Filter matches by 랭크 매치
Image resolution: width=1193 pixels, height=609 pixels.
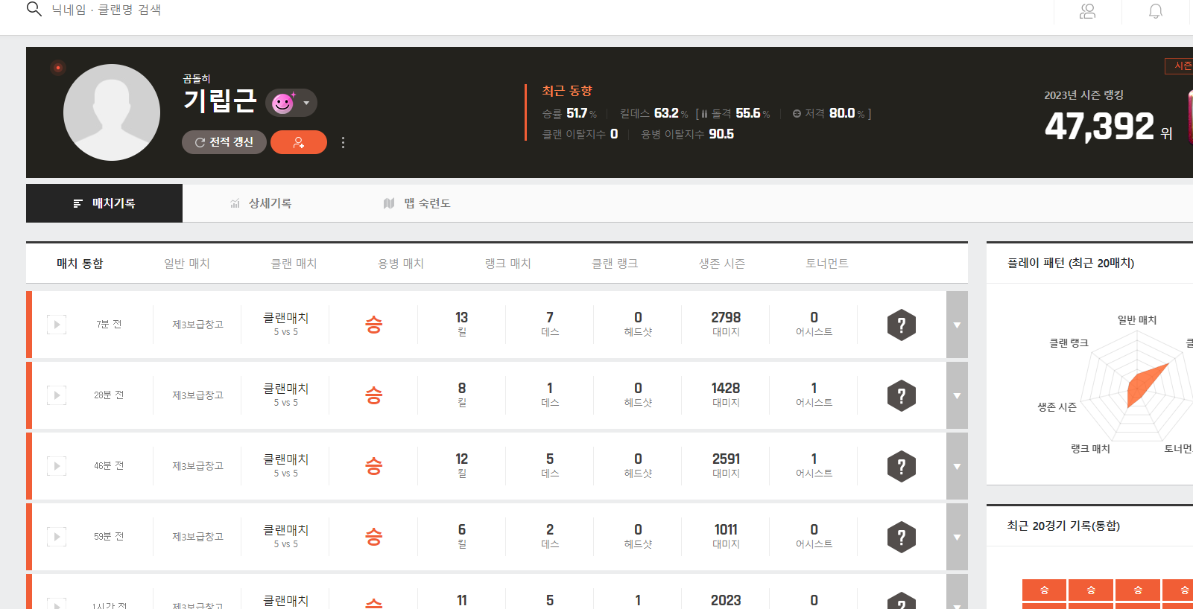pos(507,264)
